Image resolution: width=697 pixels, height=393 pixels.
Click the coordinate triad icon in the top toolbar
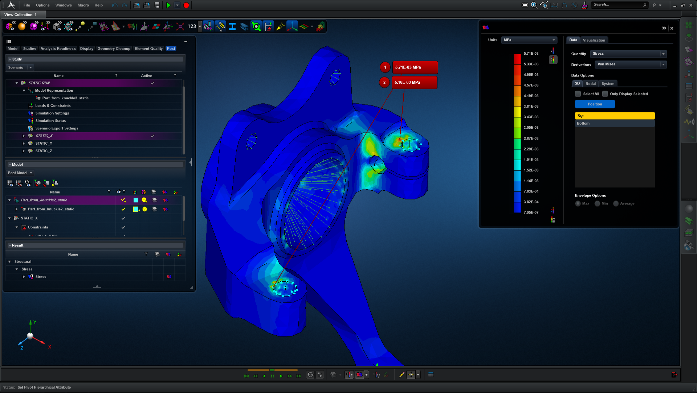292,26
